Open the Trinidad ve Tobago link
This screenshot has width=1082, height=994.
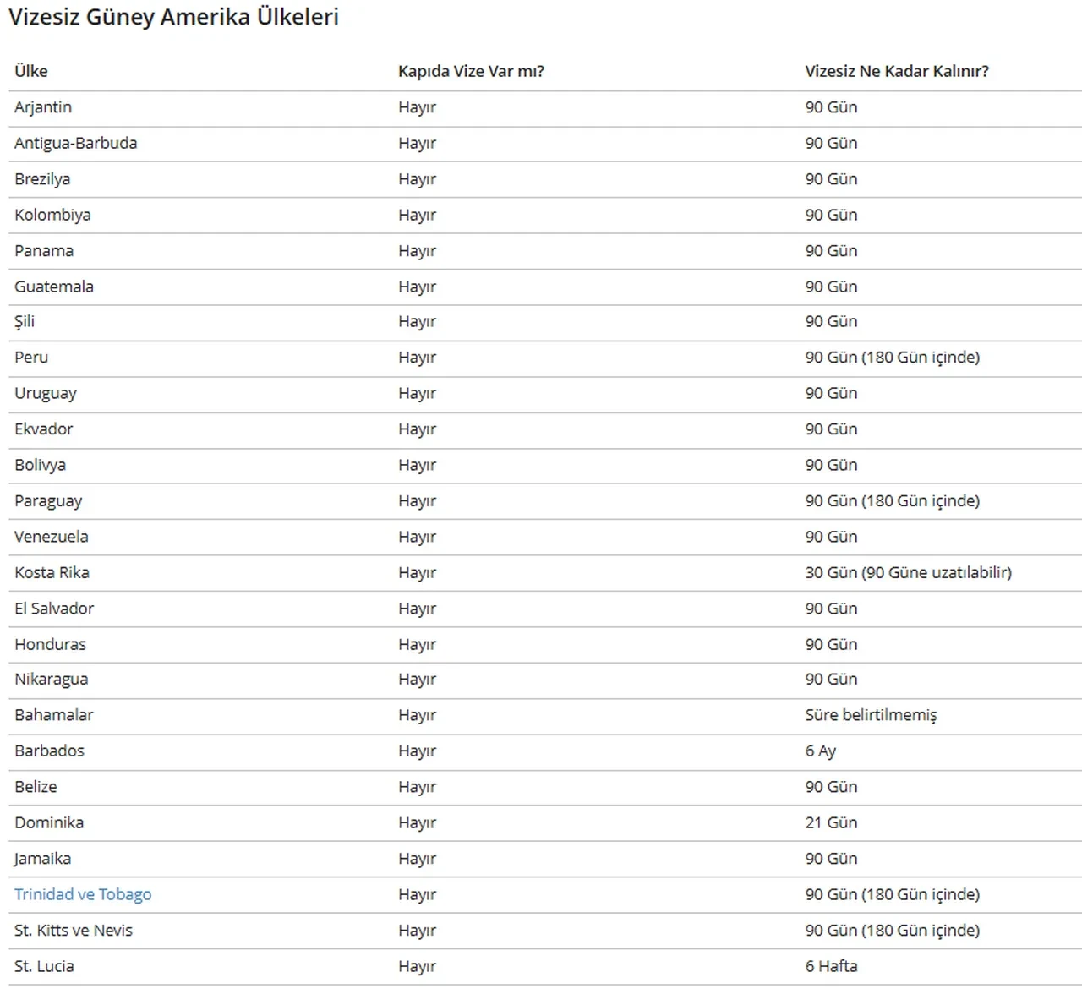[83, 894]
